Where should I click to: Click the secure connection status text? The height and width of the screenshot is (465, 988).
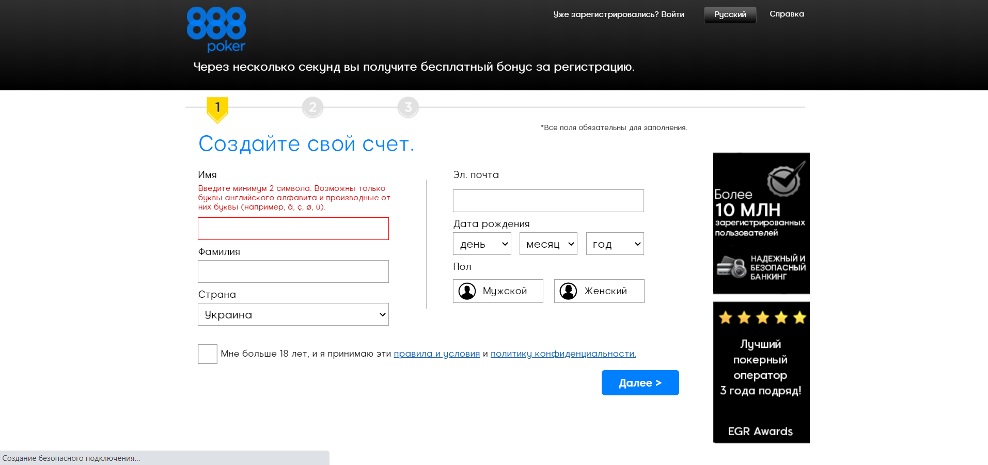point(71,458)
